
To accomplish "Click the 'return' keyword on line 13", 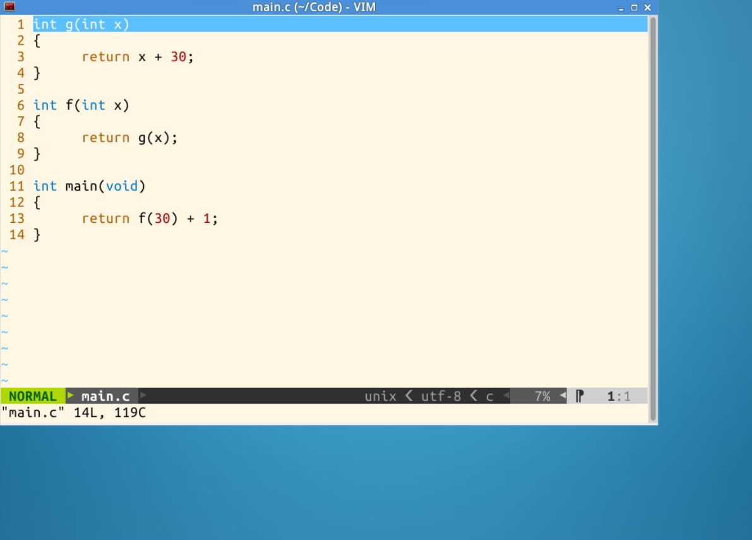I will click(105, 218).
